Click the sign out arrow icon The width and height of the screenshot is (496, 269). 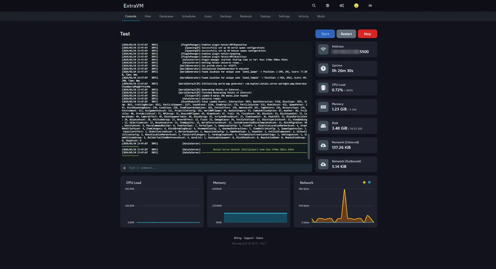[370, 6]
